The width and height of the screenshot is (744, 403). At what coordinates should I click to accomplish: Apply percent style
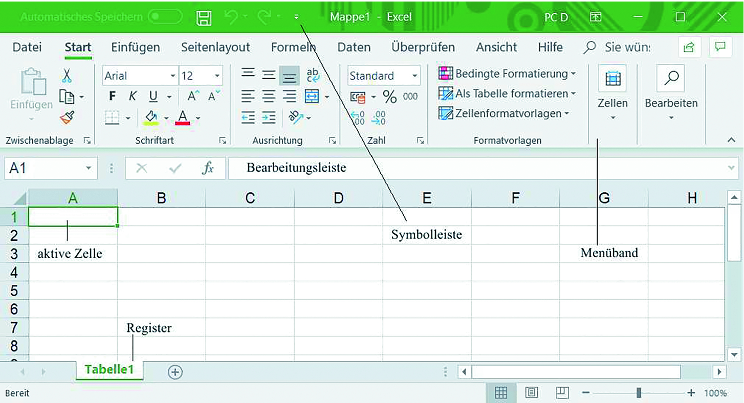tap(390, 97)
